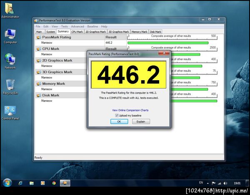Open the View menu

(x=55, y=27)
